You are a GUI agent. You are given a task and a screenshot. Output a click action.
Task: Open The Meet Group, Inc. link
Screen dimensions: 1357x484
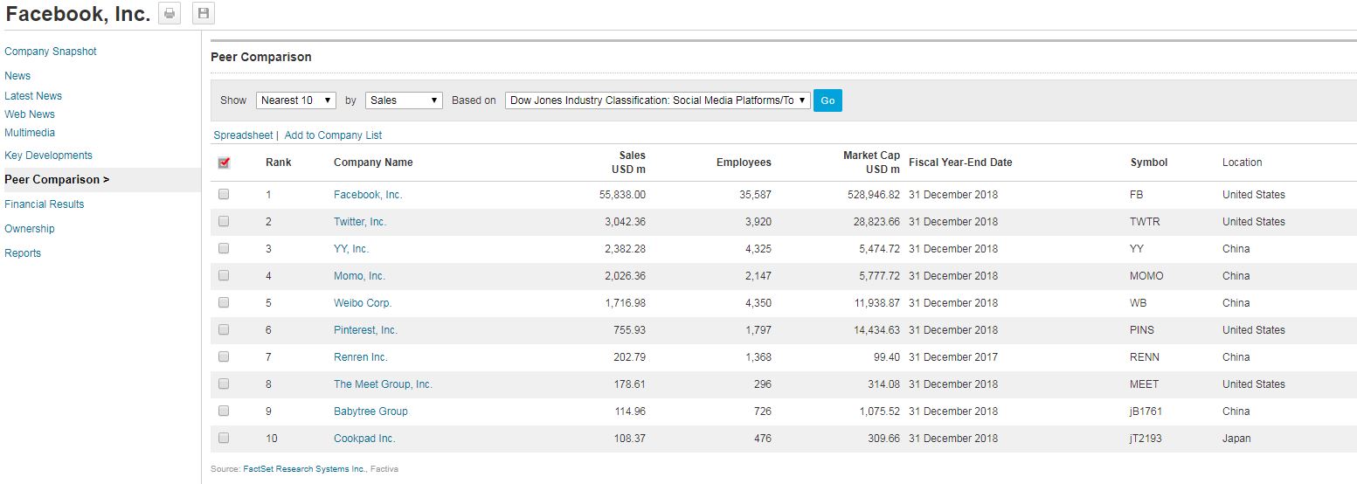click(x=383, y=384)
